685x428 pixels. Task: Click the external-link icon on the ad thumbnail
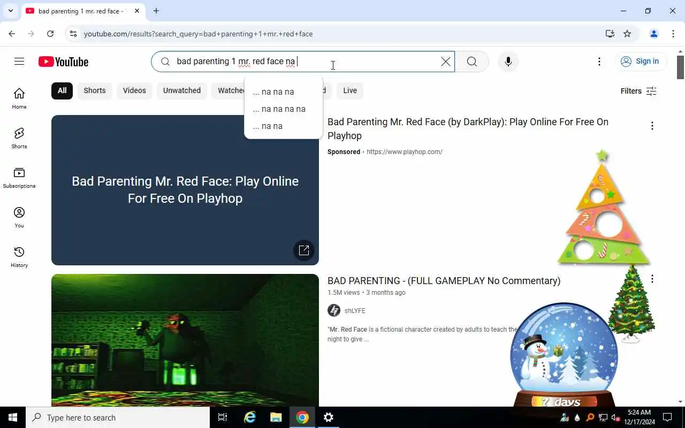(x=304, y=250)
